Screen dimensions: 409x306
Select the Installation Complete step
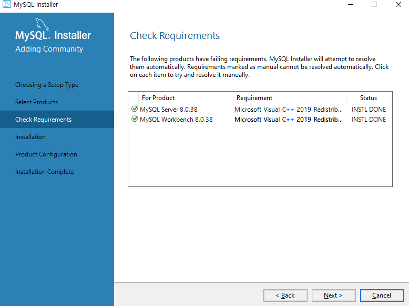coord(44,172)
